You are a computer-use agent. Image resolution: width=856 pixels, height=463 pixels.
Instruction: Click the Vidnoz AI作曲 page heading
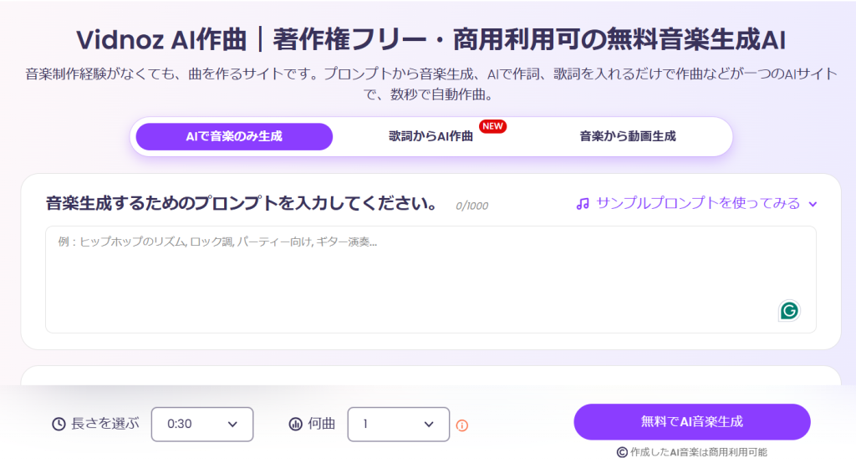(431, 40)
